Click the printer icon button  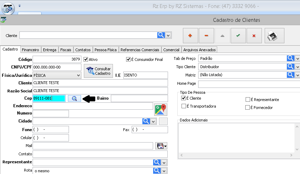pyautogui.click(x=274, y=36)
